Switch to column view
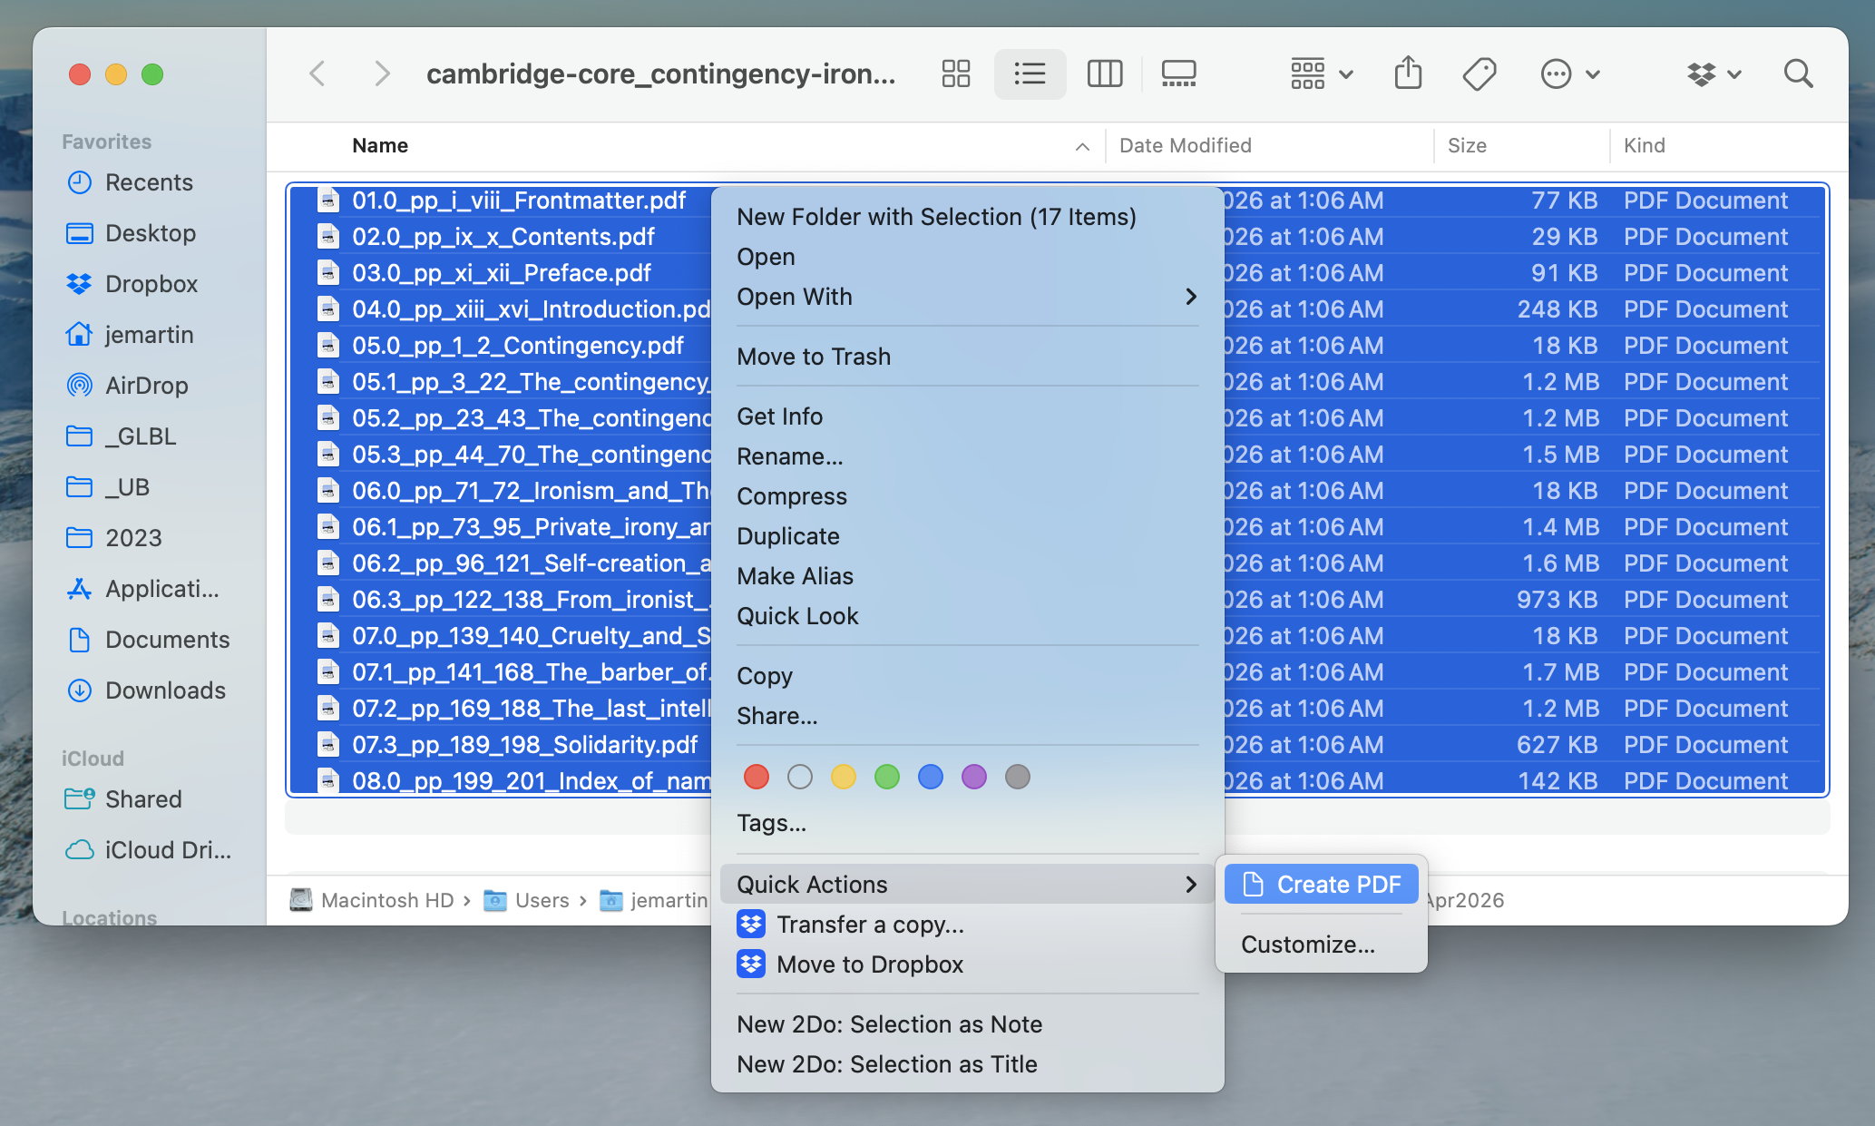 1104,73
